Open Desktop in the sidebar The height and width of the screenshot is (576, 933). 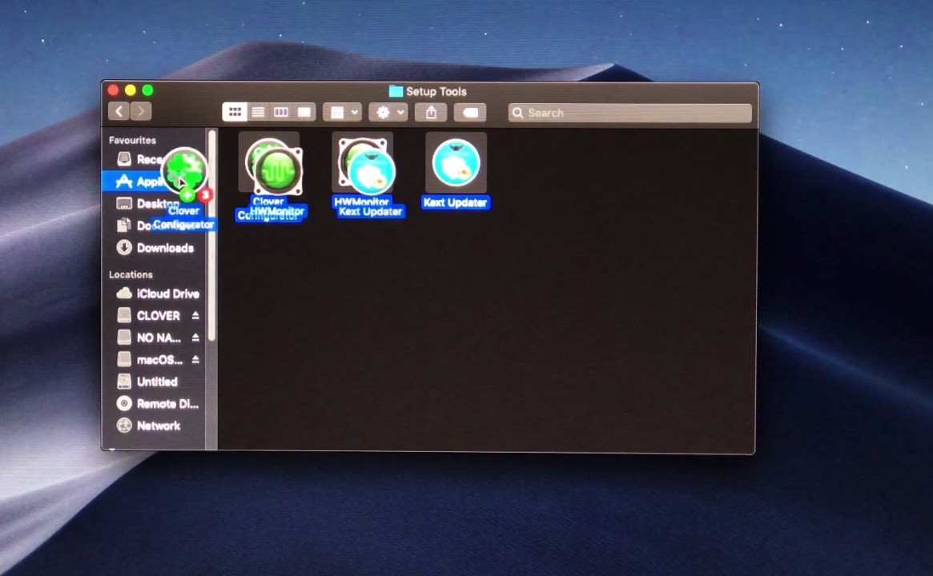coord(154,203)
